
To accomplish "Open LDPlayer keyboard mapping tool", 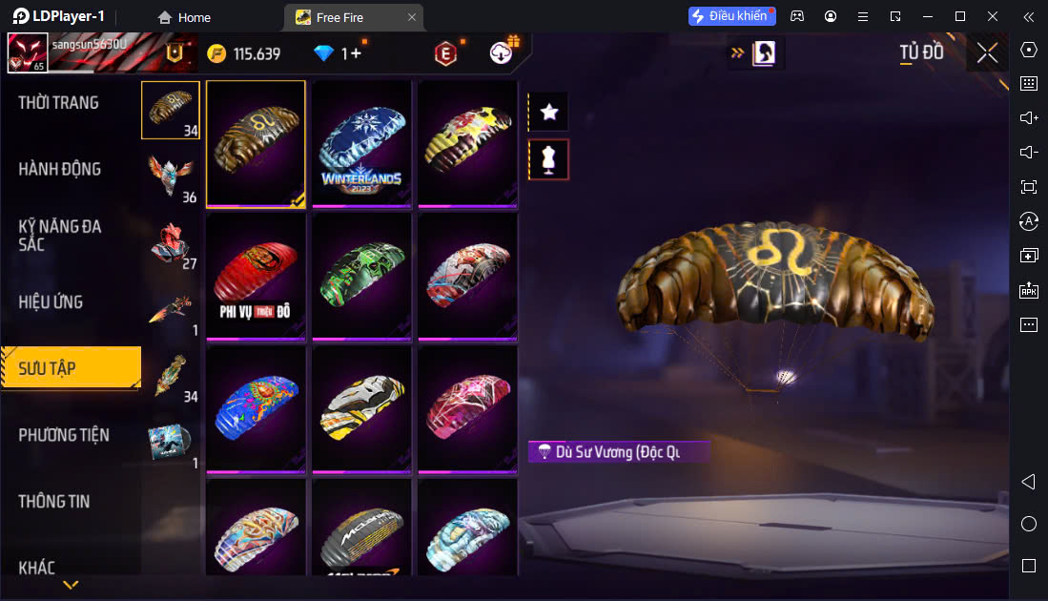I will coord(1029,84).
